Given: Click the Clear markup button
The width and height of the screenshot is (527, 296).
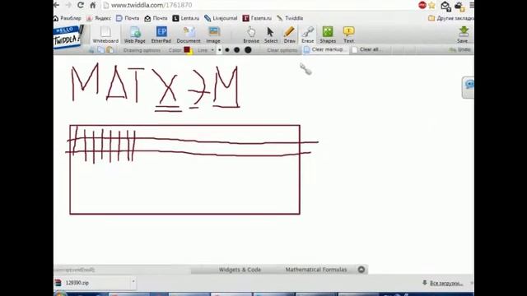Looking at the screenshot, I should tap(324, 49).
